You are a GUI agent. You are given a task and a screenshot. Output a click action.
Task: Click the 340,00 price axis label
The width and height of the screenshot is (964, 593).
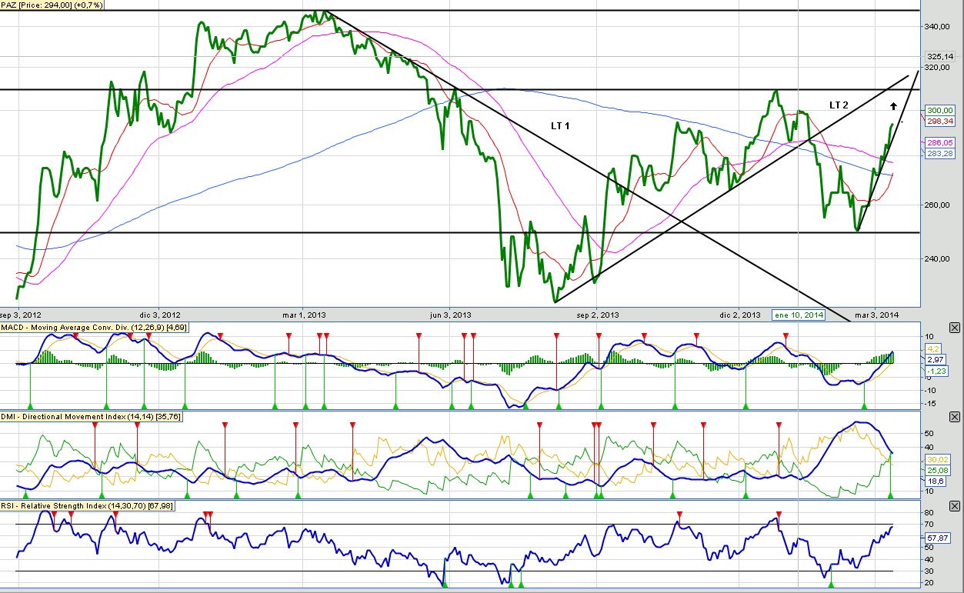pyautogui.click(x=939, y=26)
